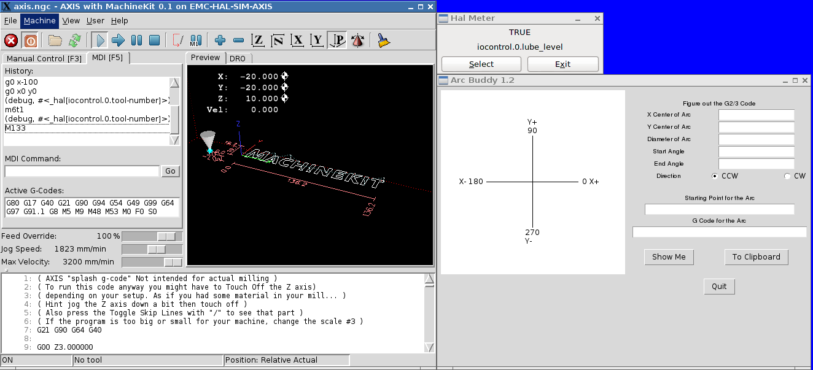Screen dimensions: 813x370
Task: Open the File menu
Action: click(x=10, y=20)
